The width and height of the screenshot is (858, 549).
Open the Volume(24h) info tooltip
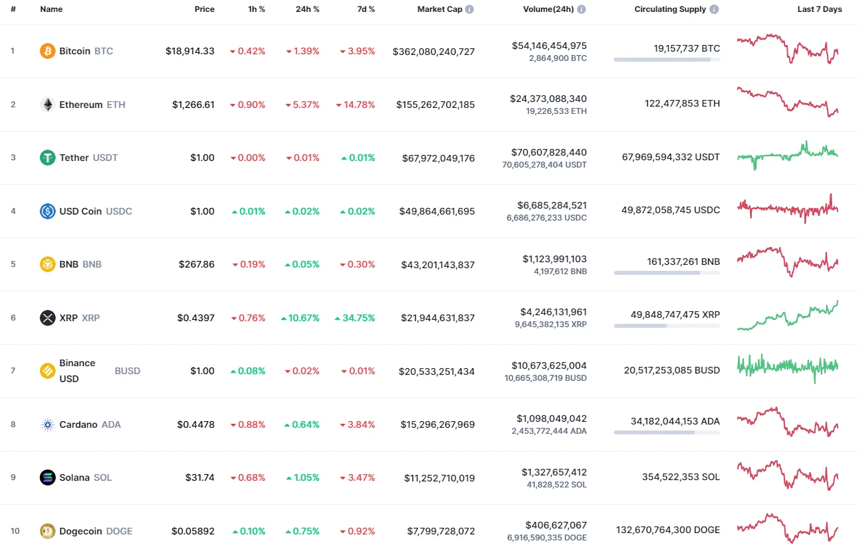click(x=582, y=9)
